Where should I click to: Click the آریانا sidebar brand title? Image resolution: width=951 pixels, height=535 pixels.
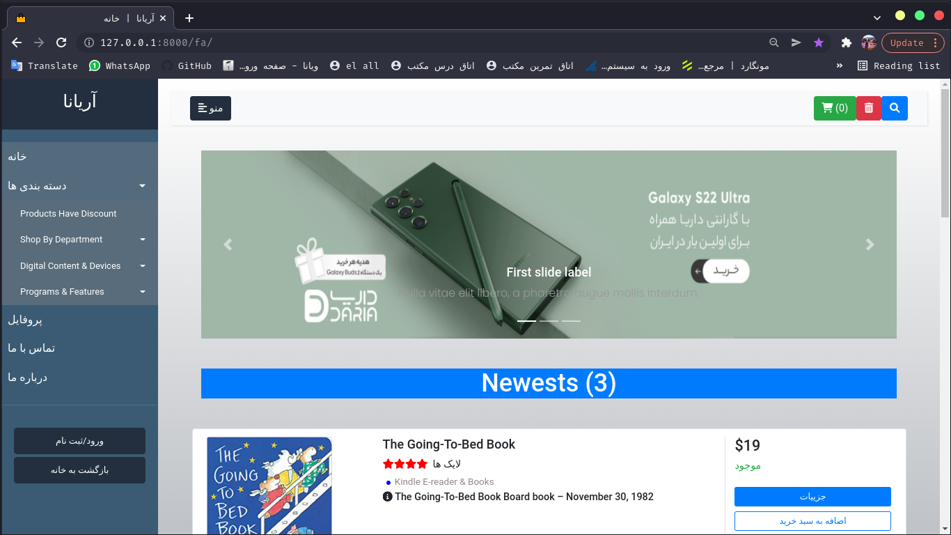tap(79, 102)
